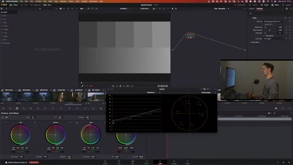Switch to the Media page

[x=105, y=162]
